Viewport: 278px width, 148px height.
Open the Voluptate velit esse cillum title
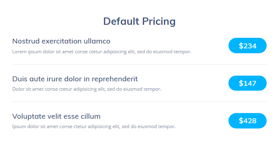[x=56, y=116]
